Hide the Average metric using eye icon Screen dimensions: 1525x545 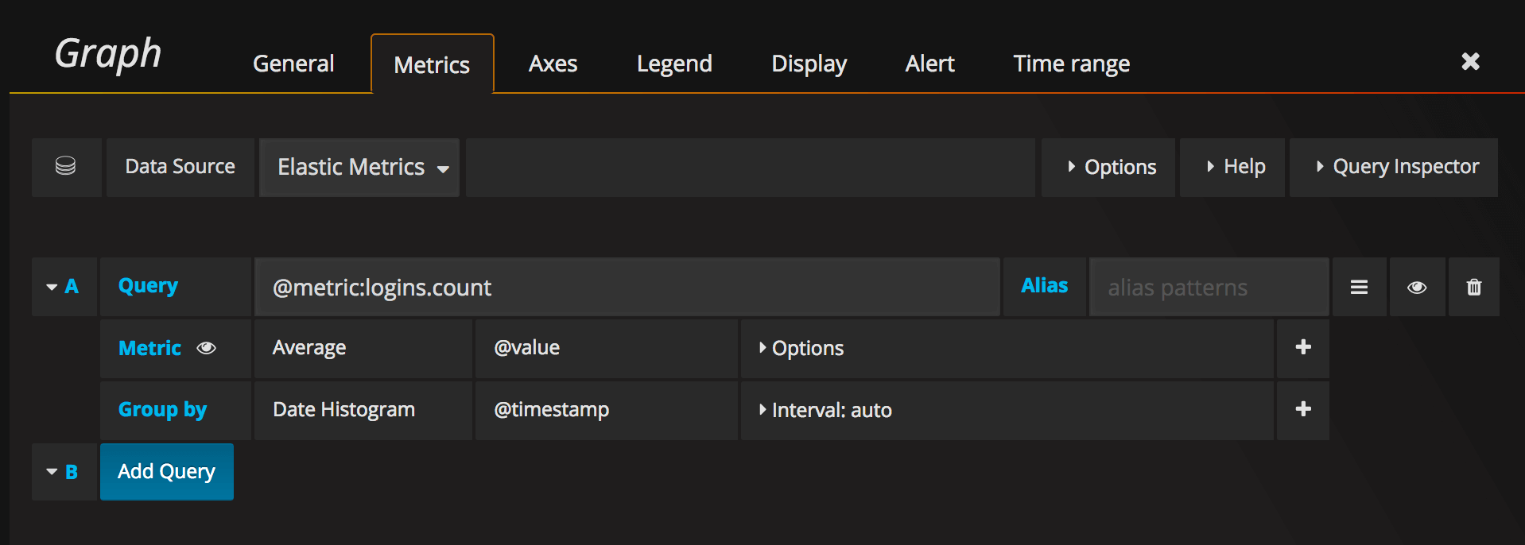click(207, 348)
